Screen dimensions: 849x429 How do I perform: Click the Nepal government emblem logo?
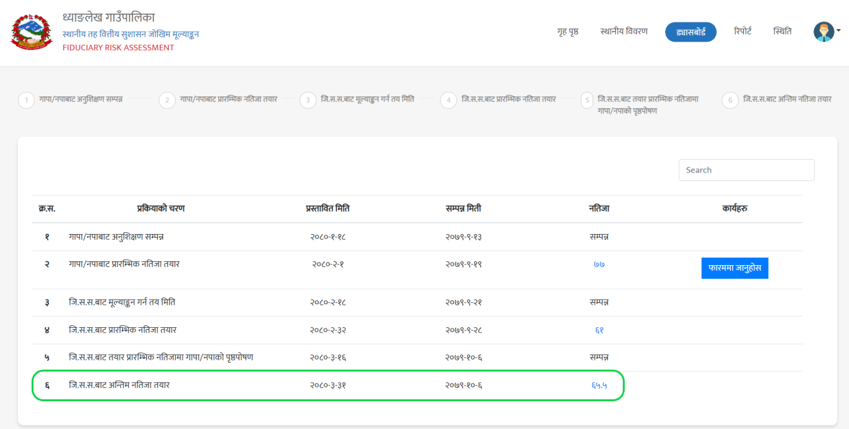32,32
